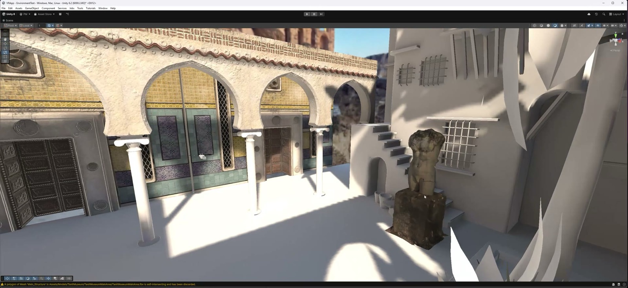Expand the Layout dropdown
The width and height of the screenshot is (628, 288).
click(616, 14)
